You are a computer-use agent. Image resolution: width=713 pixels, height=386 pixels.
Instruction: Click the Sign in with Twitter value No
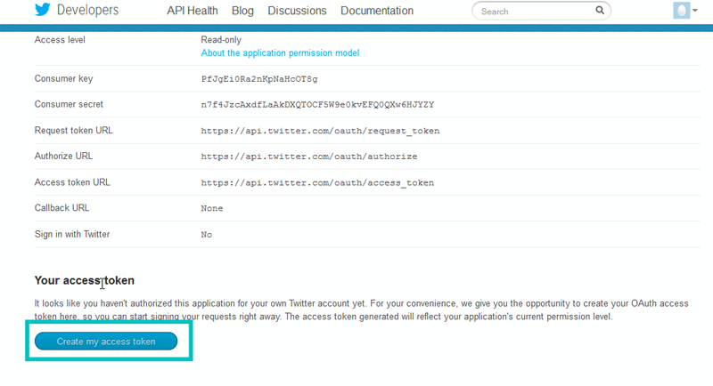pos(207,235)
